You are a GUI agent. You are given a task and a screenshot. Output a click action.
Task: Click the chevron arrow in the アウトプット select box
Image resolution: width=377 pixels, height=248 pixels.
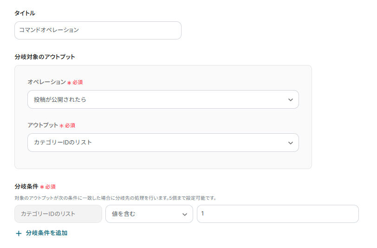(x=291, y=143)
